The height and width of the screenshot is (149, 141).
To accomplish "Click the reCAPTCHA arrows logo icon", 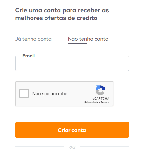I will pos(100,90).
